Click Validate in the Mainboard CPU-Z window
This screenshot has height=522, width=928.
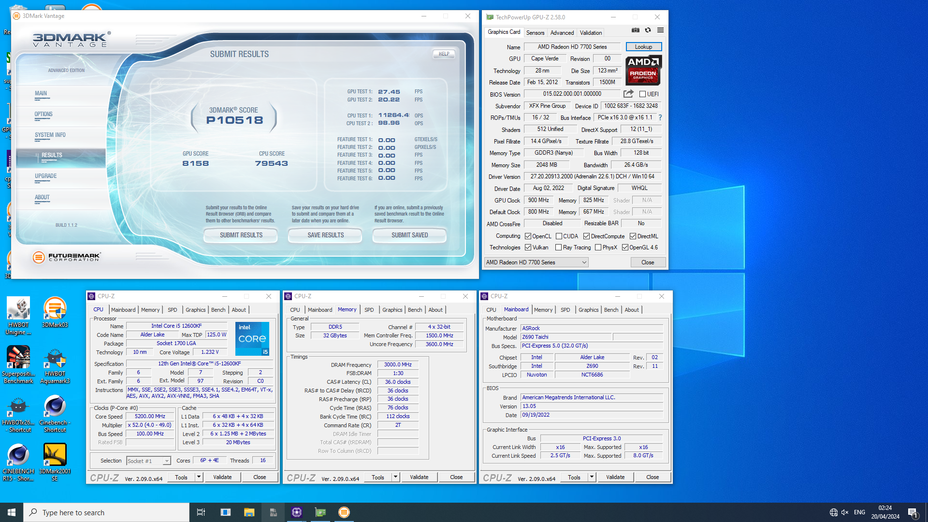coord(615,477)
